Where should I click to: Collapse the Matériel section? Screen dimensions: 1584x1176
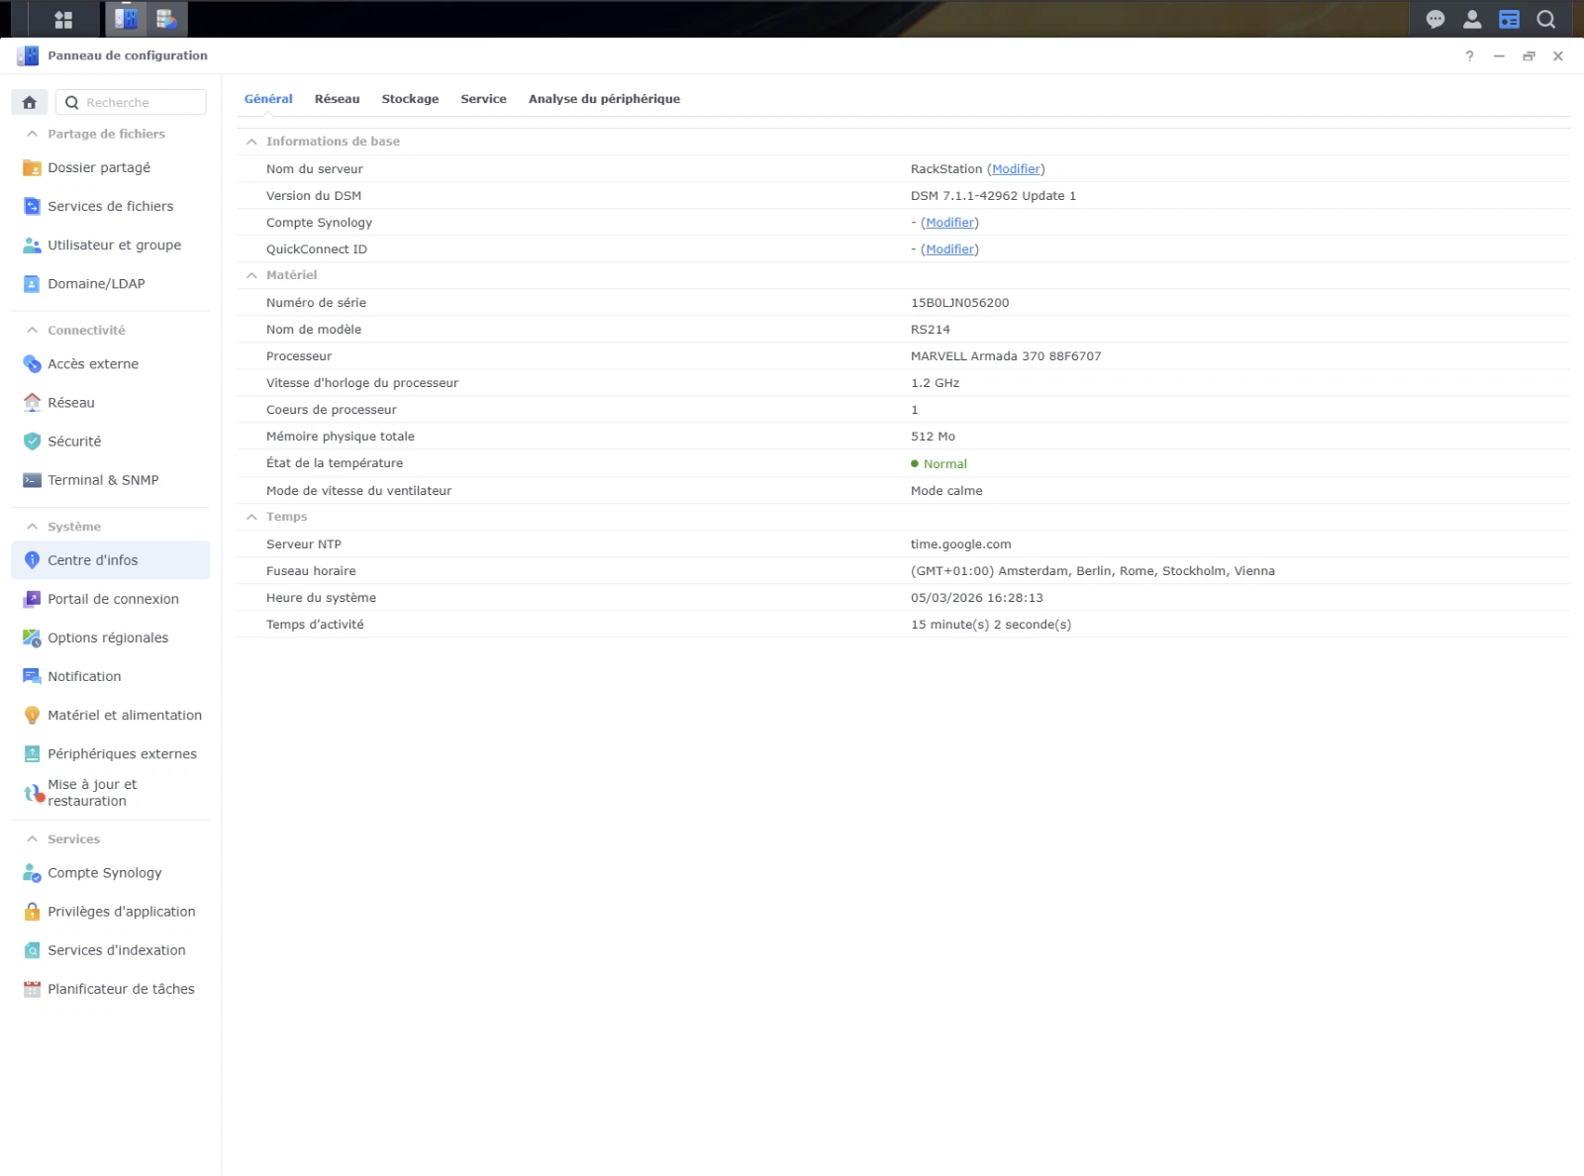pyautogui.click(x=251, y=275)
